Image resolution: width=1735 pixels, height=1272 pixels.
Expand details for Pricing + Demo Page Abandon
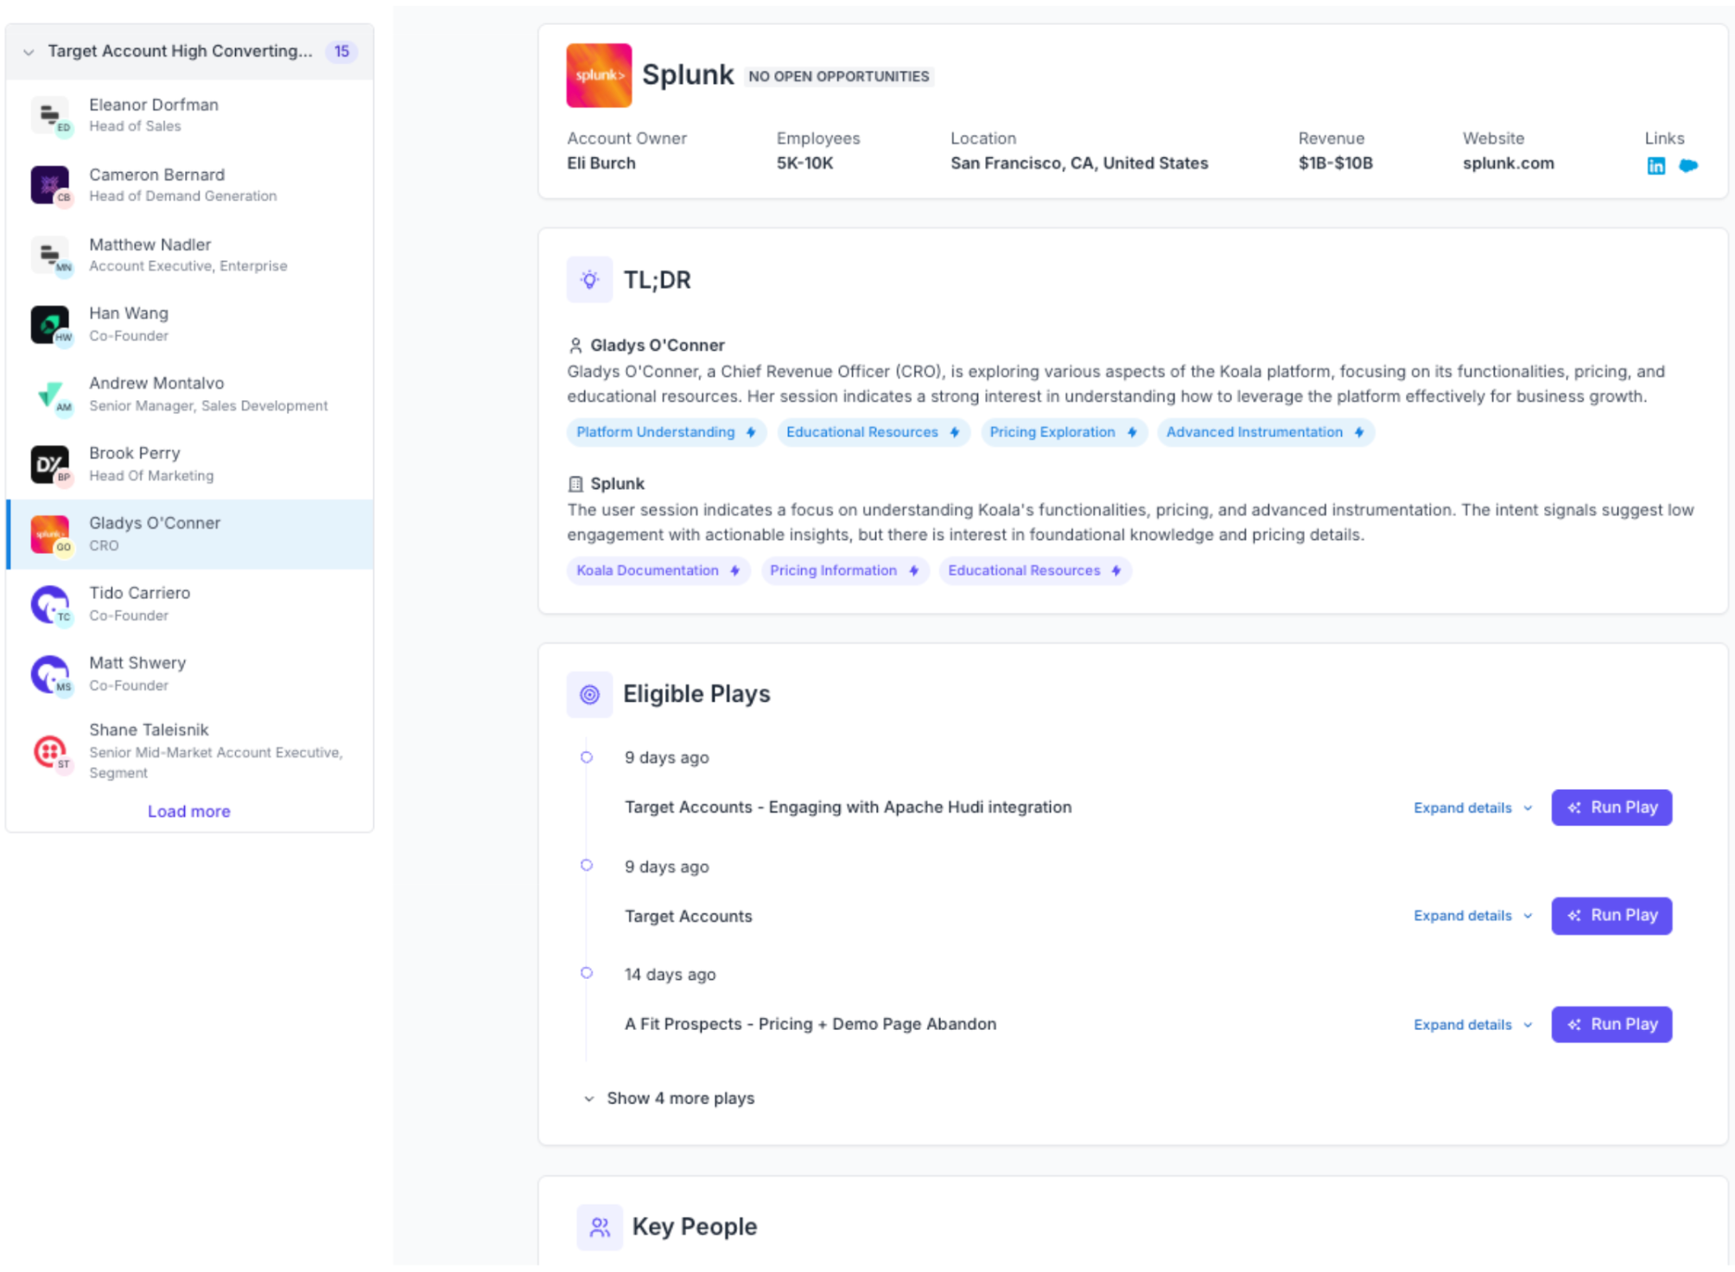point(1471,1025)
